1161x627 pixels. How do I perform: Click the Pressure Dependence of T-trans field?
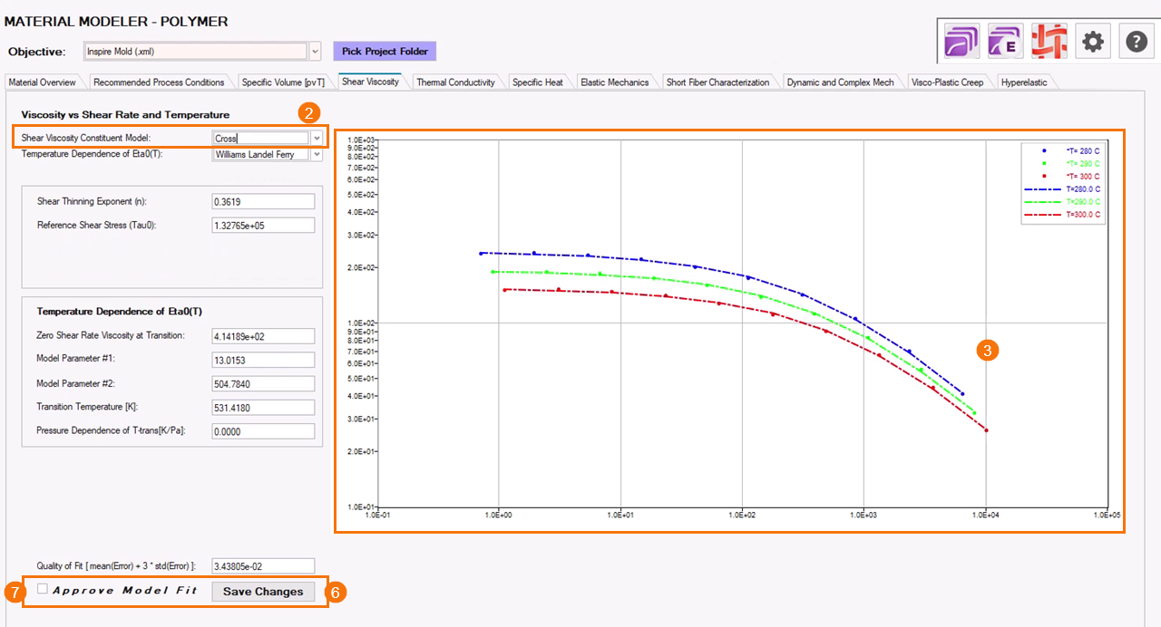pyautogui.click(x=263, y=432)
